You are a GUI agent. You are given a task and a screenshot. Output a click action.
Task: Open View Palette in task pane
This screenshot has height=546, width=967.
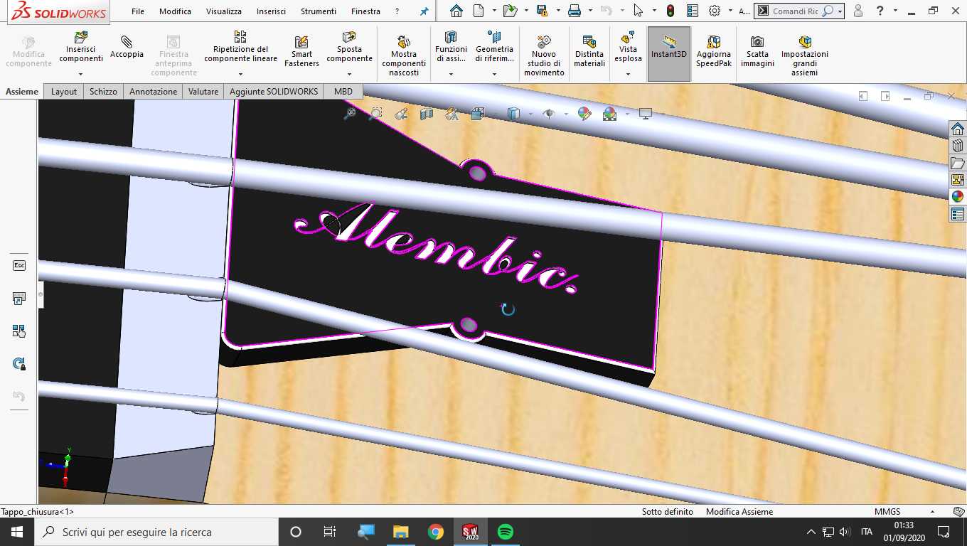[x=958, y=180]
